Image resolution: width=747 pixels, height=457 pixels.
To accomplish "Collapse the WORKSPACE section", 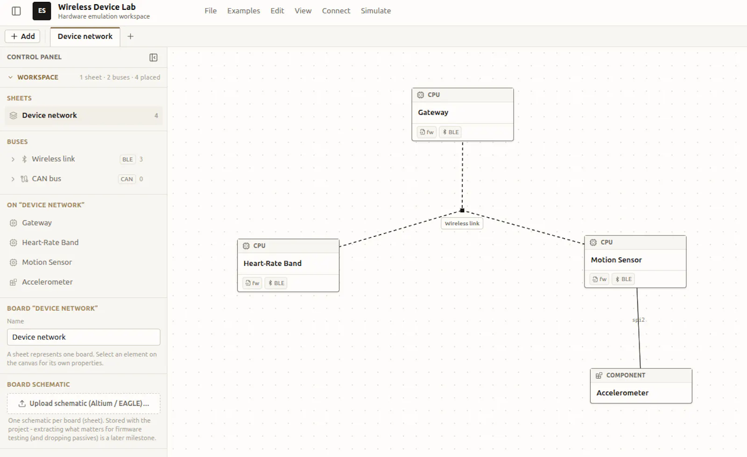I will 10,77.
